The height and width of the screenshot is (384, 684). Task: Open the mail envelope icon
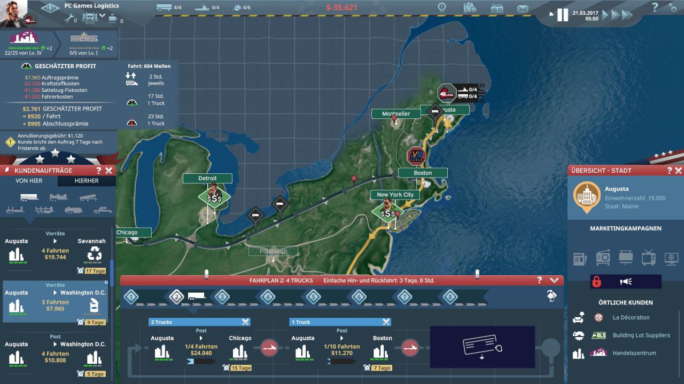click(x=523, y=9)
